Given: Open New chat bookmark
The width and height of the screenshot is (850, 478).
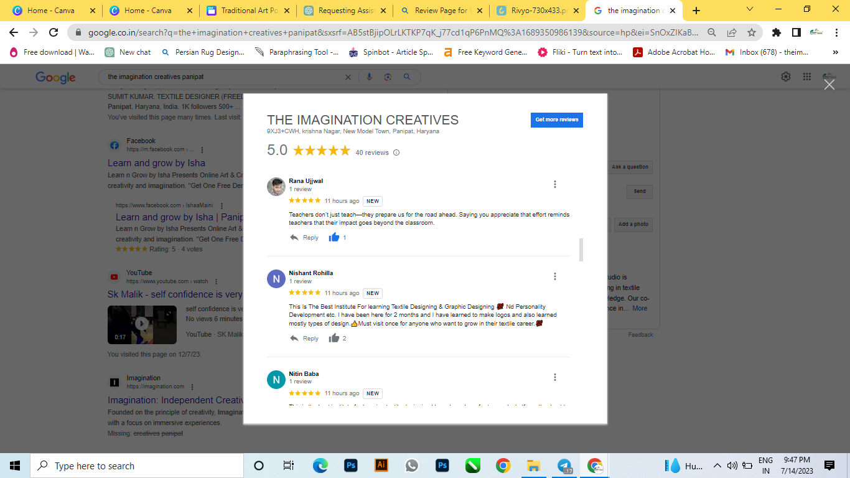Looking at the screenshot, I should point(128,52).
